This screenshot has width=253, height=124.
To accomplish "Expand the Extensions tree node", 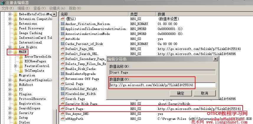I will (x=10, y=24).
